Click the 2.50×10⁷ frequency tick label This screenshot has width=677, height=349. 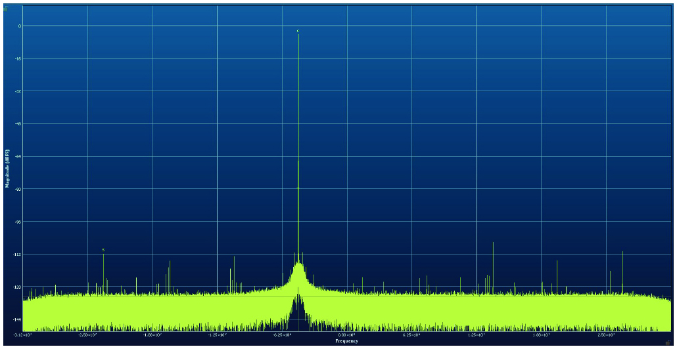pyautogui.click(x=606, y=335)
